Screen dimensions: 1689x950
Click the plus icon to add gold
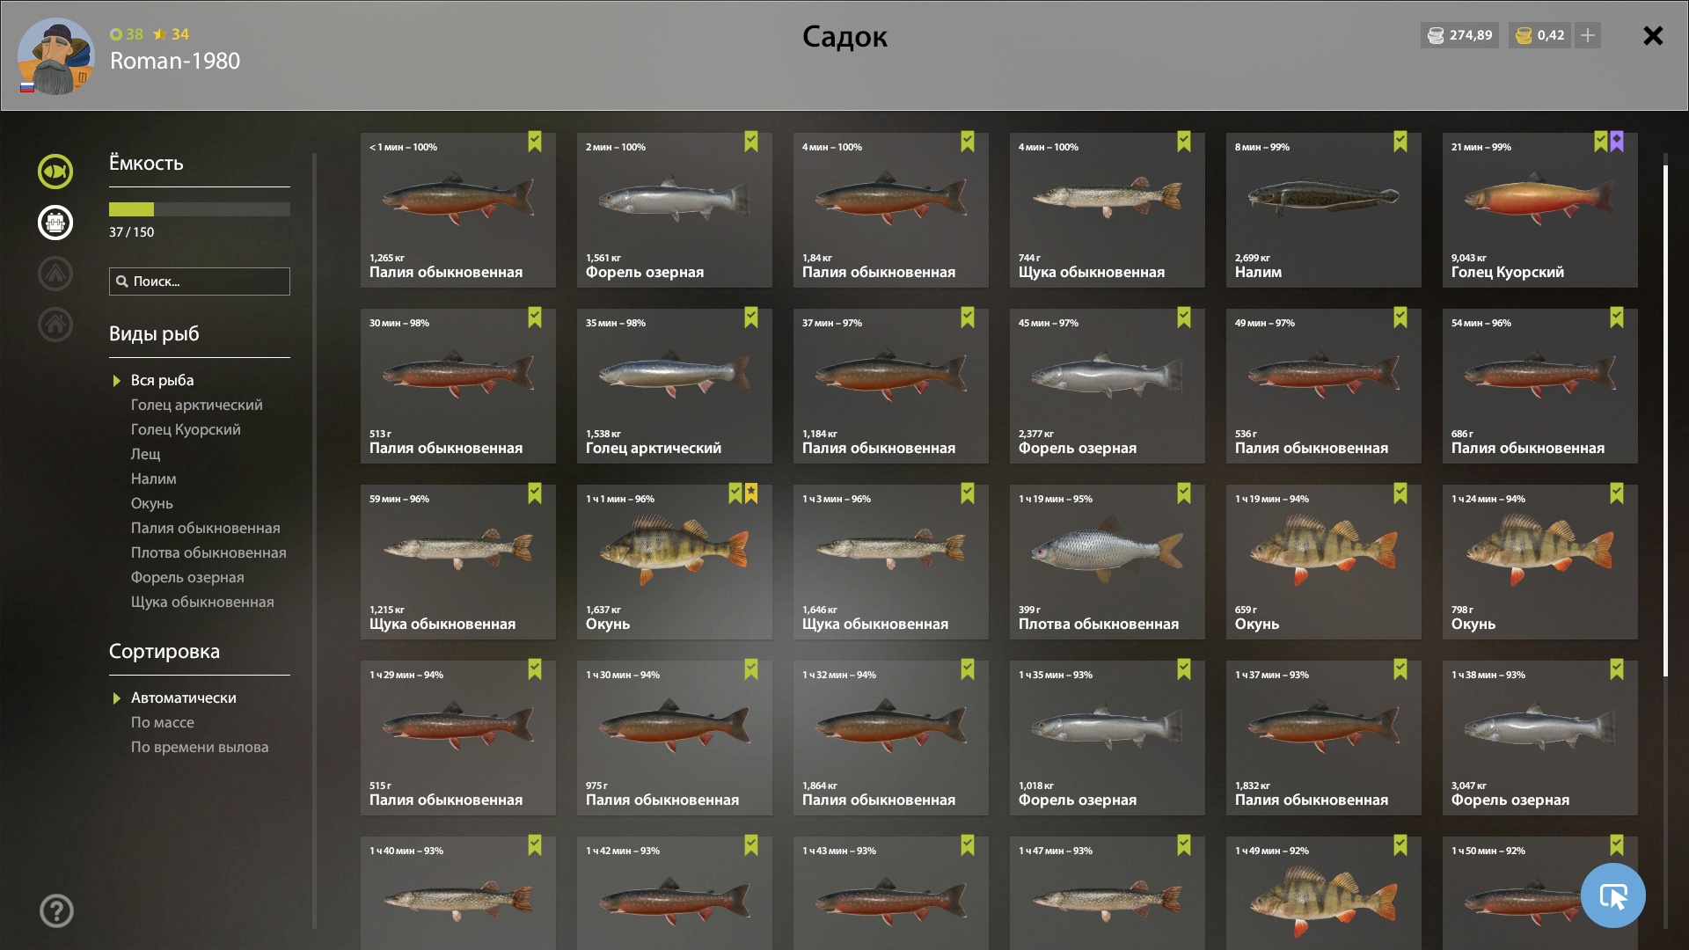1588,35
